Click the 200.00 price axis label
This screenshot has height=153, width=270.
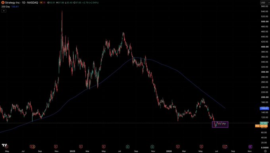click(265, 97)
